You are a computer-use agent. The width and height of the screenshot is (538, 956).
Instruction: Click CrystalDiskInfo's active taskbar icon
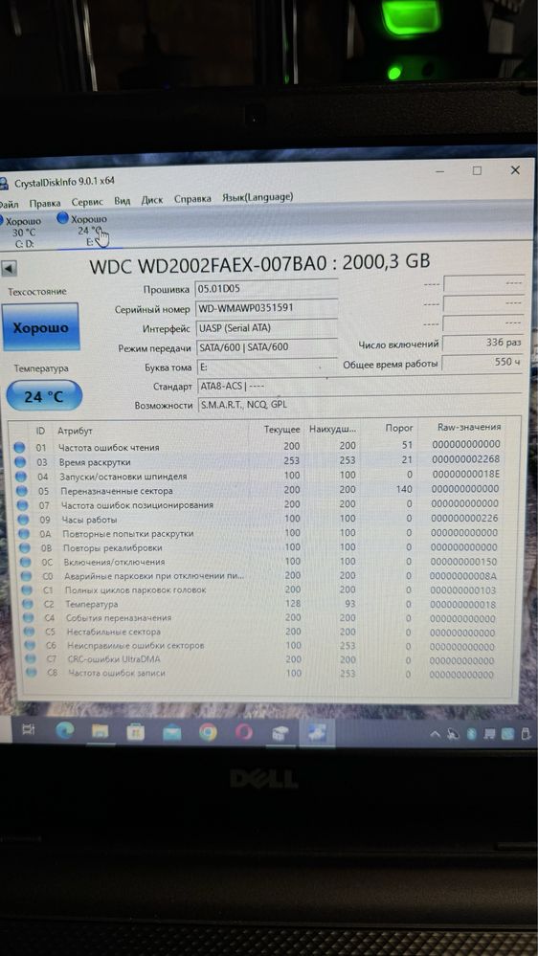317,733
